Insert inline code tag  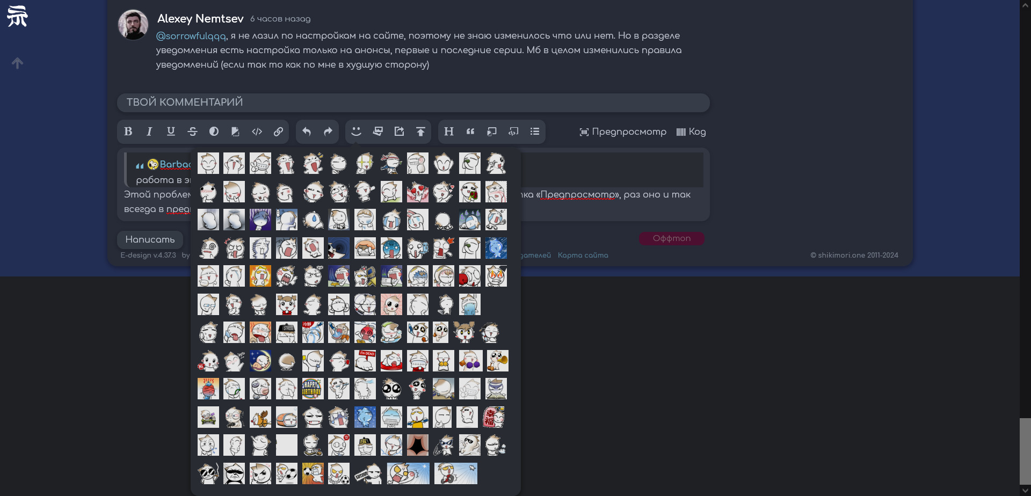tap(257, 132)
